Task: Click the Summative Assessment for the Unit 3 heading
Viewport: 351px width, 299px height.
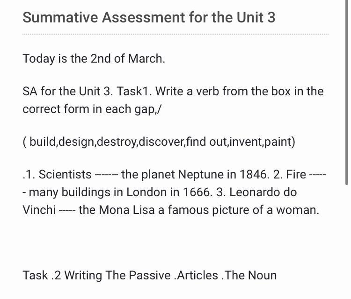Action: coord(149,18)
